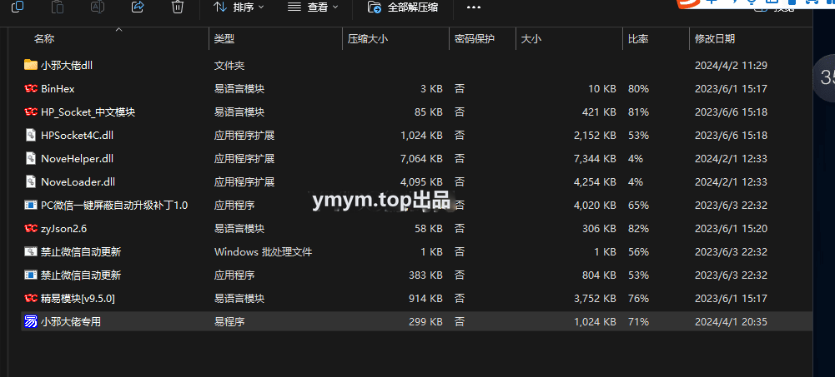Click the blue 小邪大佬专用 program icon
The image size is (835, 377).
[31, 321]
